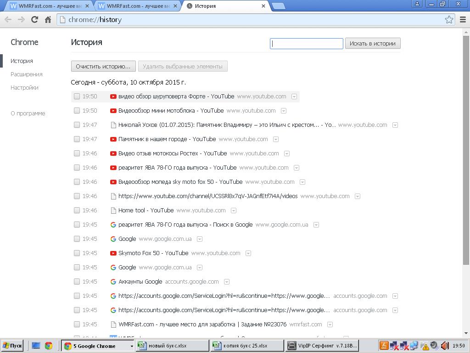This screenshot has height=353, width=470.
Task: Tick checkbox for мотокосы Ростех entry
Action: pyautogui.click(x=77, y=154)
